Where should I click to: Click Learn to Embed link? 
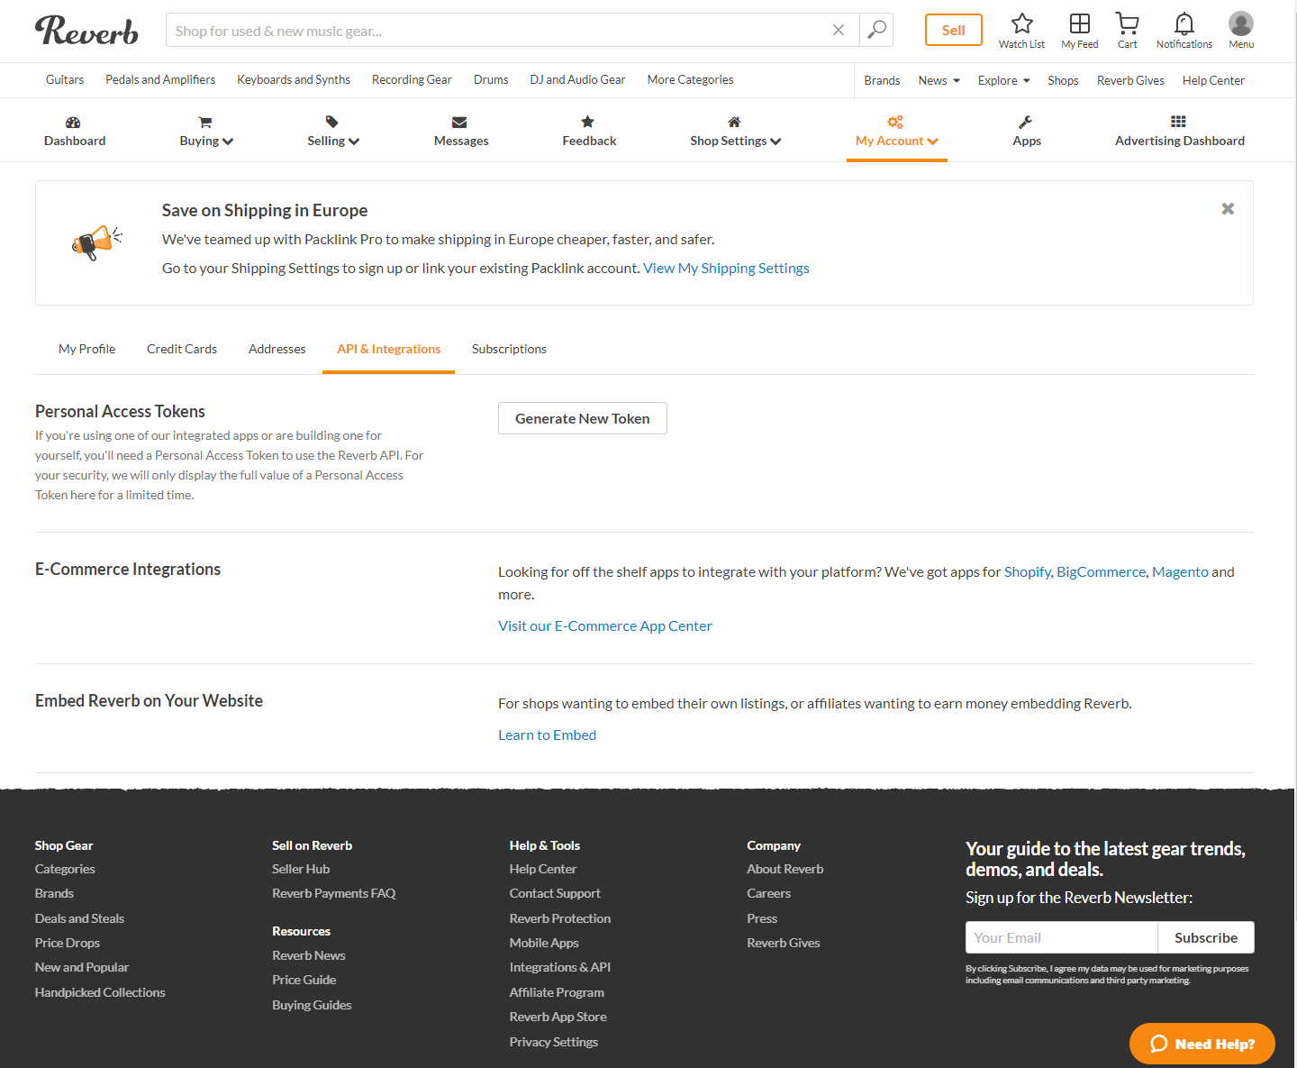click(547, 735)
